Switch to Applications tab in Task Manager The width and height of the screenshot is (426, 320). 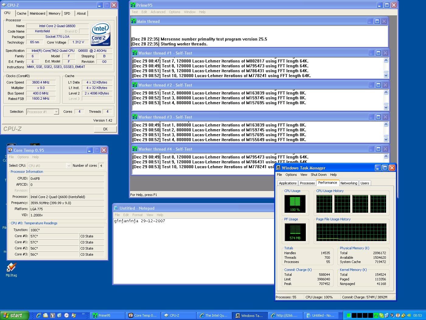[x=288, y=183]
